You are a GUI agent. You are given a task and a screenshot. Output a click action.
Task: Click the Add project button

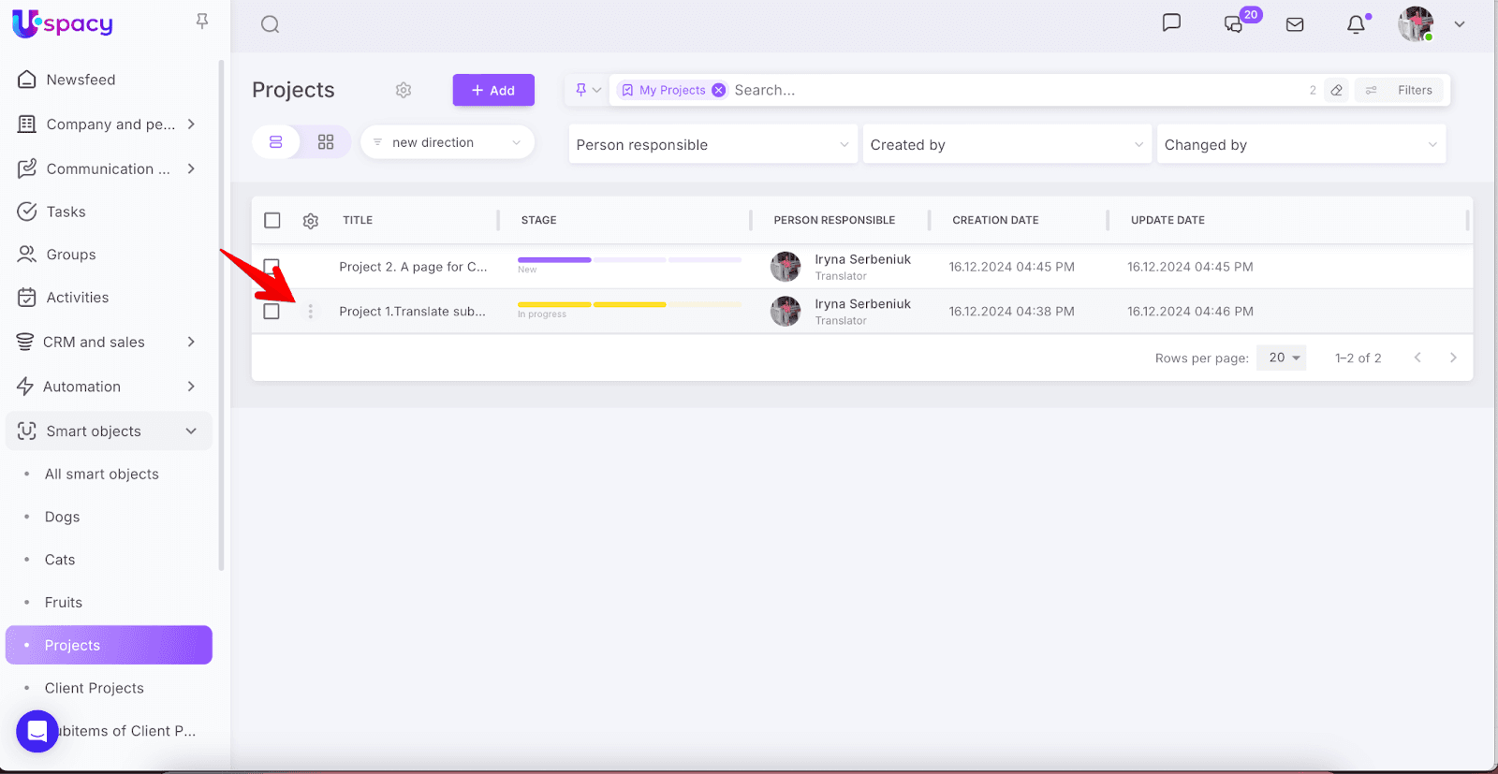tap(493, 90)
